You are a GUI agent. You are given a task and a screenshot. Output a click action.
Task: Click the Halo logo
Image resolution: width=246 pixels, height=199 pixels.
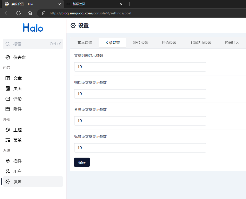pyautogui.click(x=33, y=28)
